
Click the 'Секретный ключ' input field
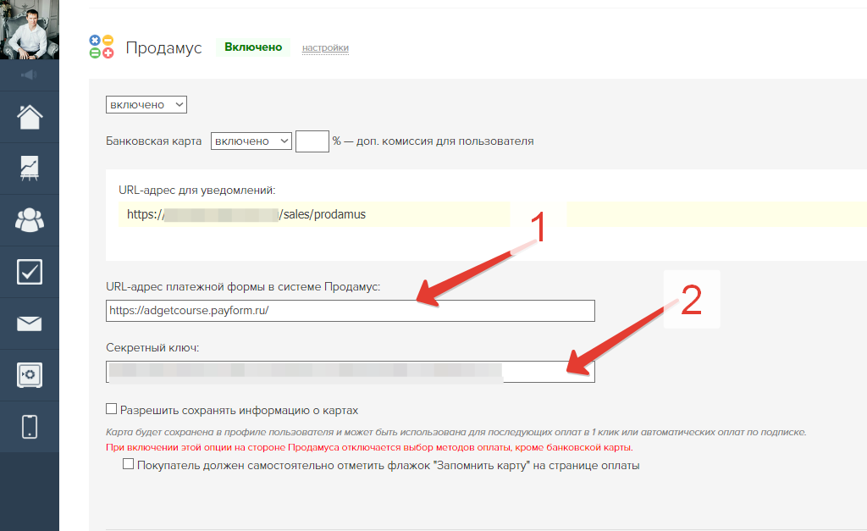(x=351, y=372)
